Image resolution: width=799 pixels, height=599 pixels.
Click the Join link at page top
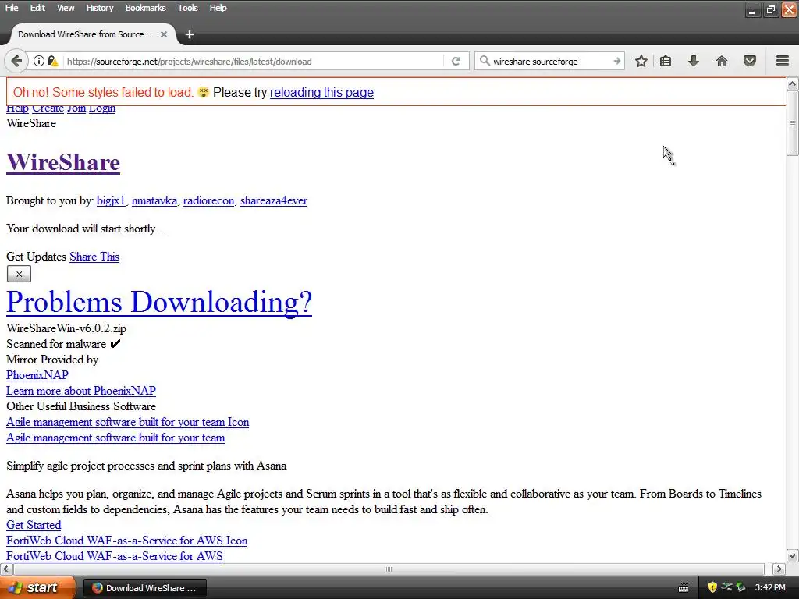pyautogui.click(x=76, y=108)
